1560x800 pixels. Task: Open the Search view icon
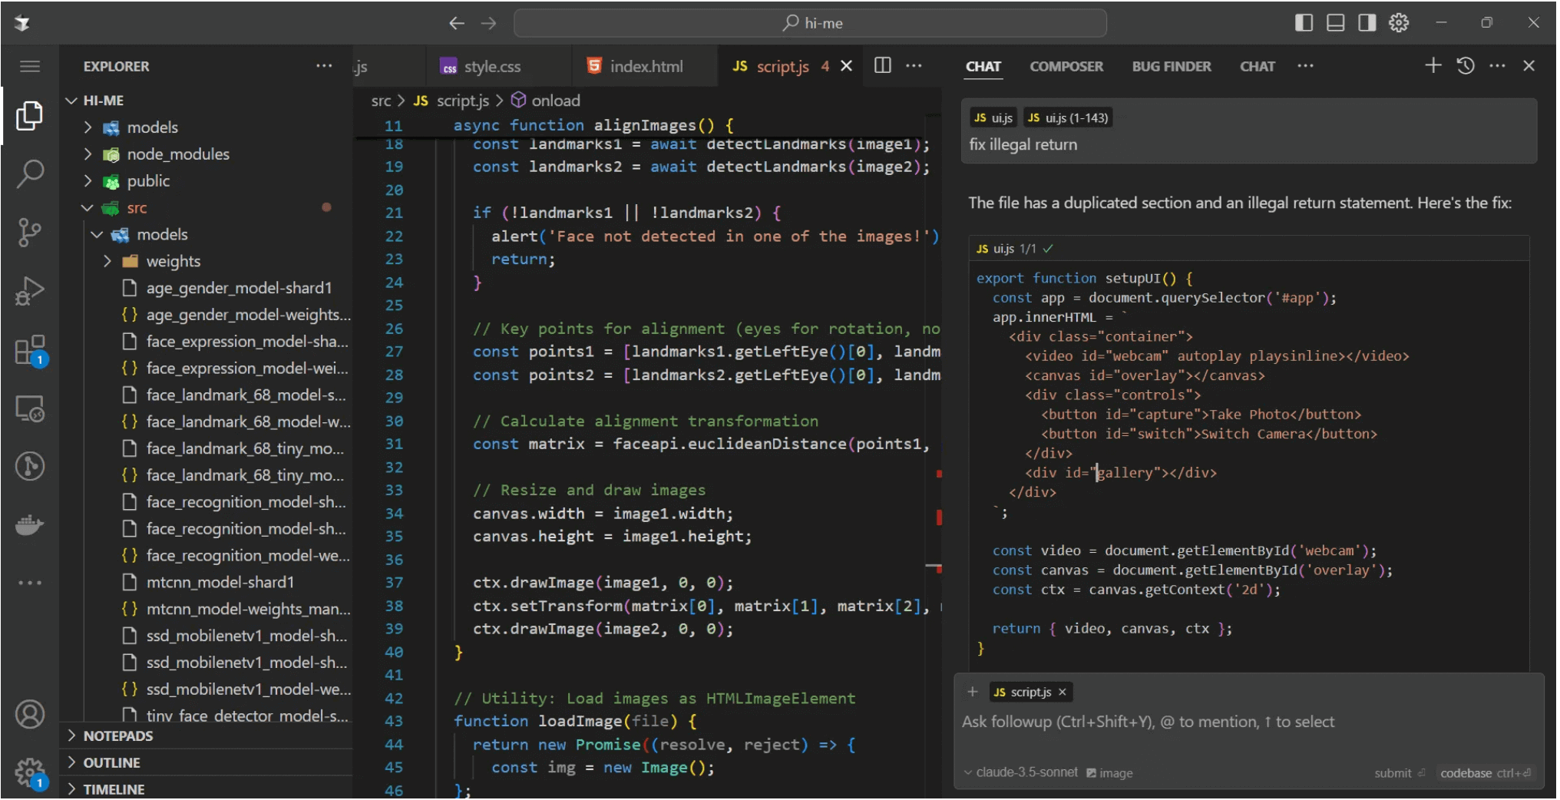click(x=29, y=174)
